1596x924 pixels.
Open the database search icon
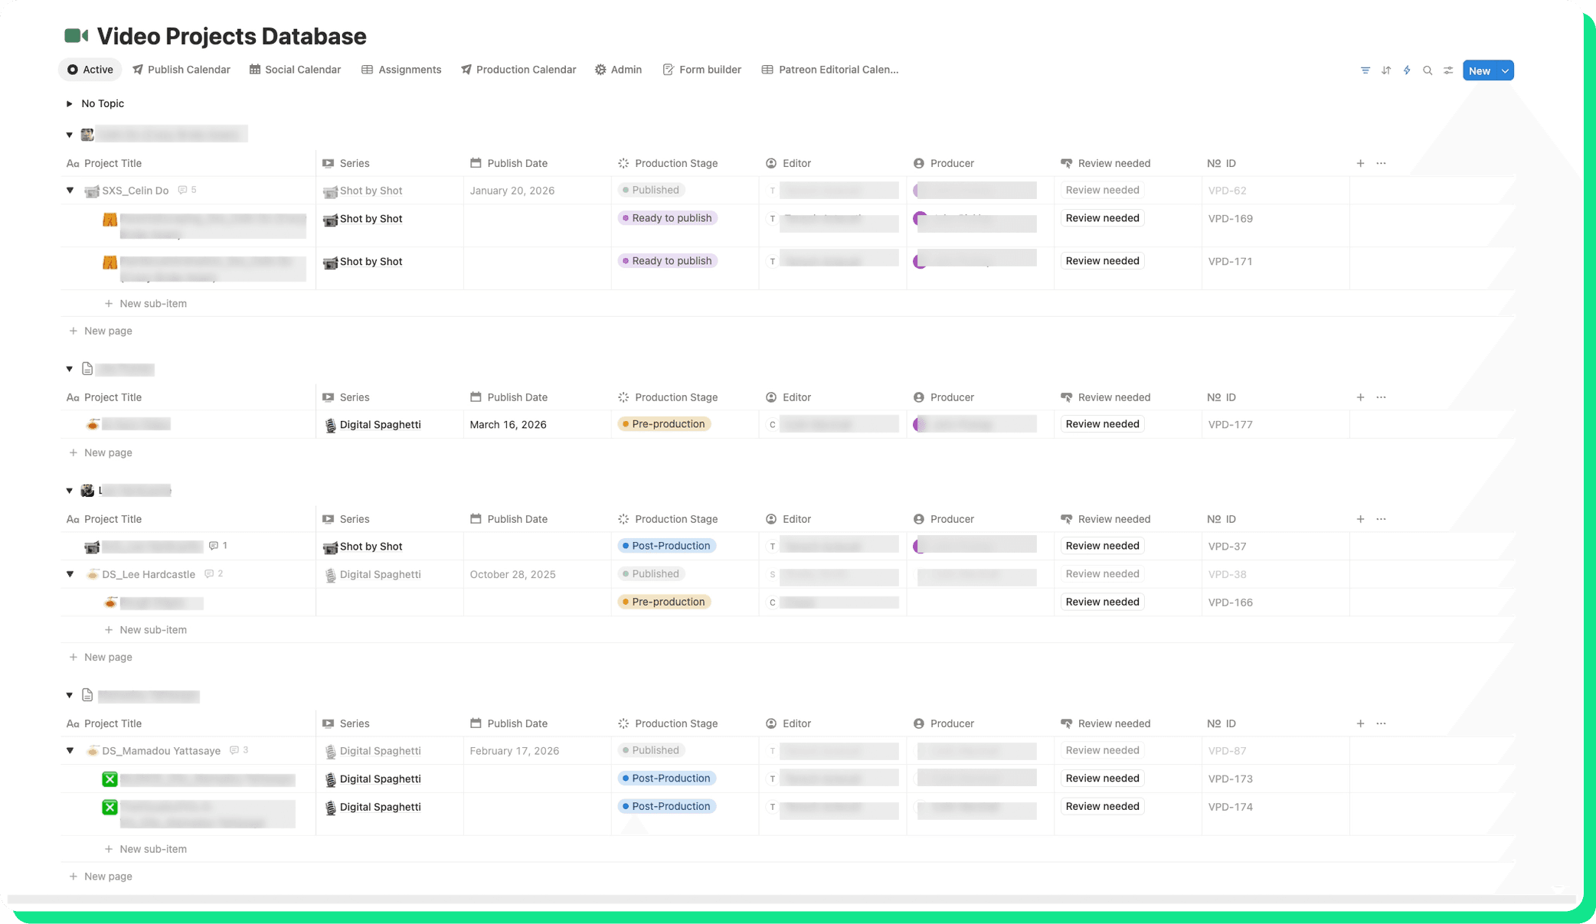click(x=1428, y=70)
